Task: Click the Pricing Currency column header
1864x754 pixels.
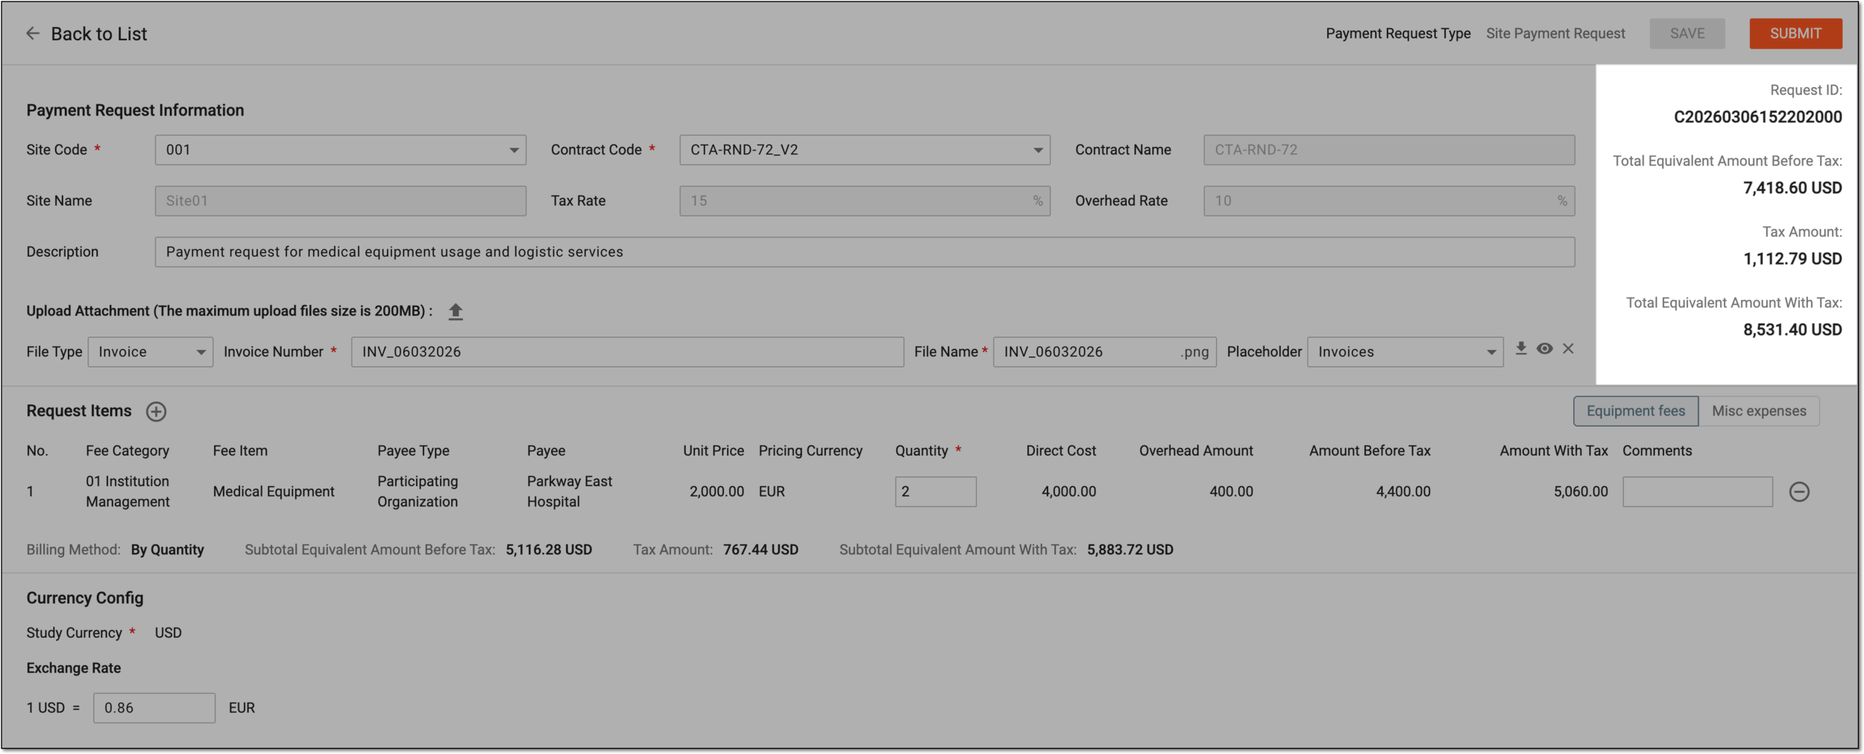Action: [810, 451]
